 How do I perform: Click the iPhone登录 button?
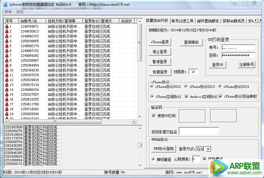click(x=160, y=42)
